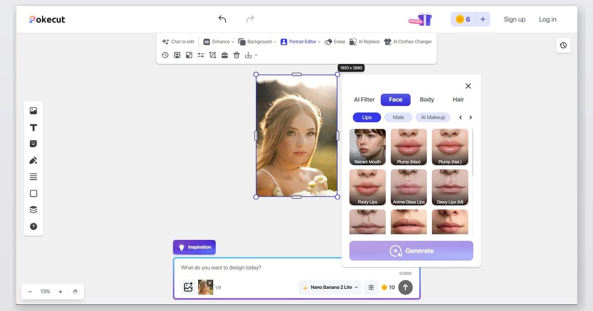The width and height of the screenshot is (593, 311).
Task: Choose the Pouty Lips preset
Action: pos(368,188)
